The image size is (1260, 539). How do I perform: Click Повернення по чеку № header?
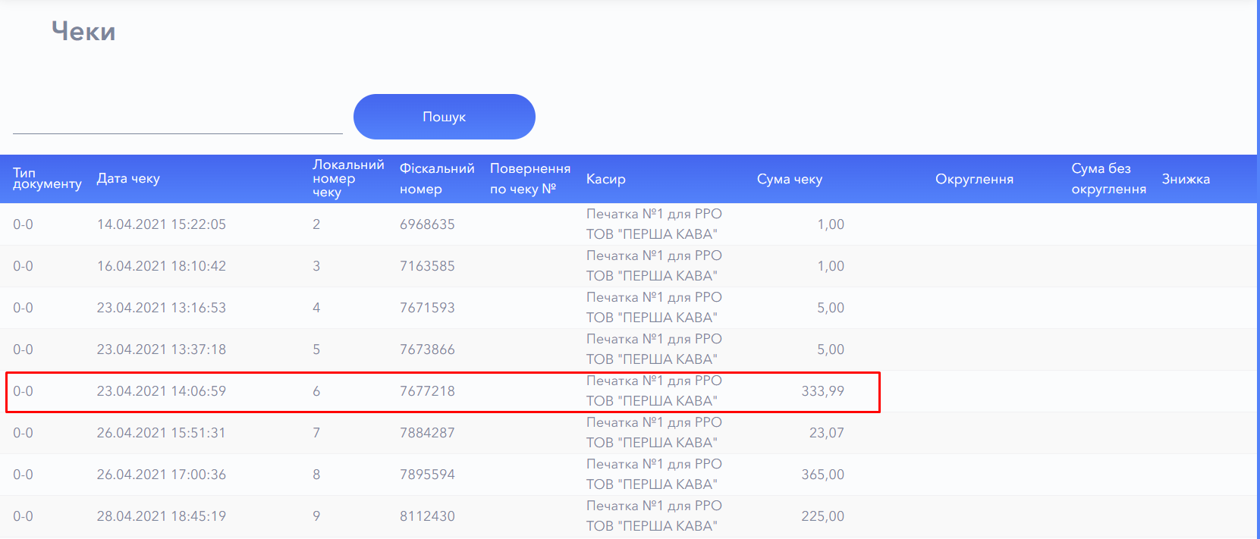529,179
